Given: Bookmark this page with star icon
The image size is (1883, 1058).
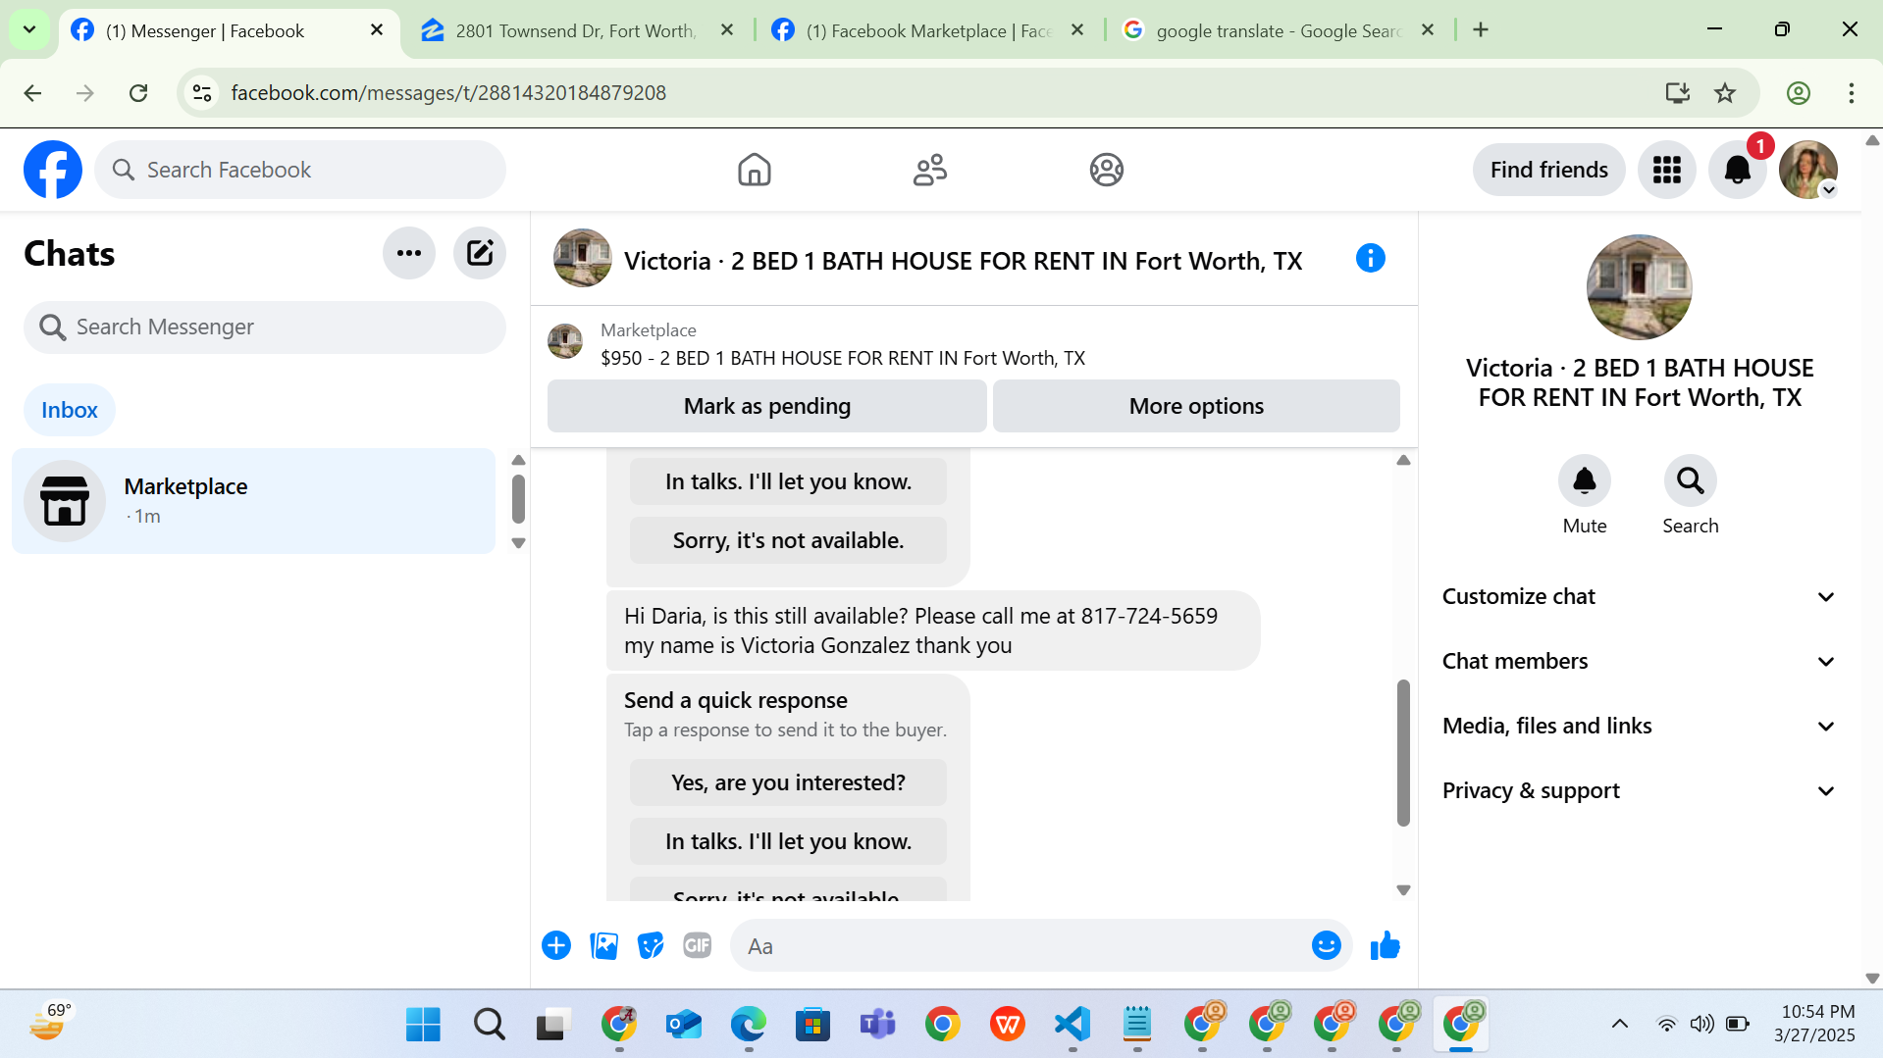Looking at the screenshot, I should (1725, 93).
